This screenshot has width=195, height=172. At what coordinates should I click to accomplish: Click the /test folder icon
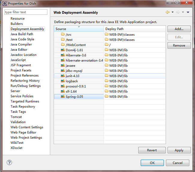63,39
